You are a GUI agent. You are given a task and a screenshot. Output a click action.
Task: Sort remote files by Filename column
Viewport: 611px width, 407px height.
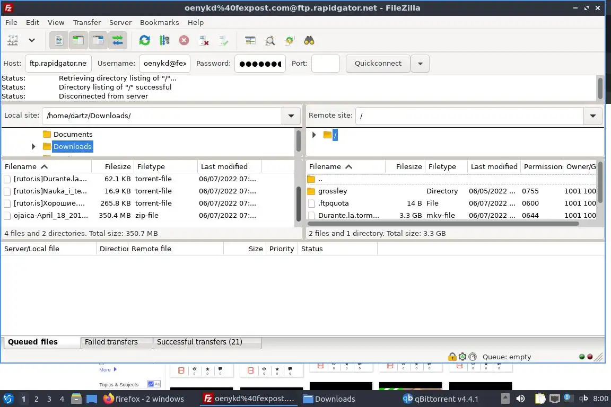coord(346,167)
